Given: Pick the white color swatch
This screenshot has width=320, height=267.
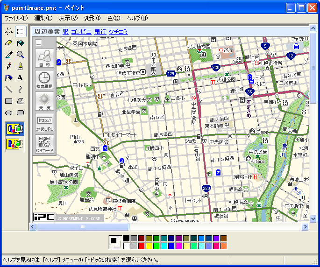Looking at the screenshot, I should [x=126, y=246].
